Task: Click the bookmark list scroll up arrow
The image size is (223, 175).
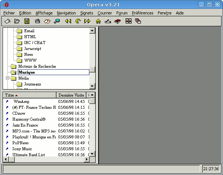Action: coord(92,95)
